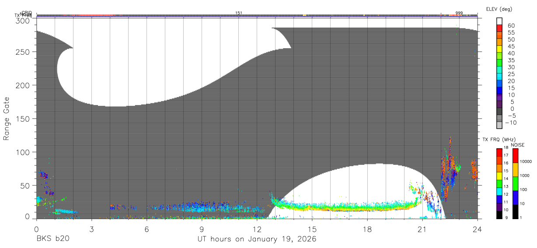Select the red swatch in NOISE colorbar
The width and height of the screenshot is (537, 248).
click(x=515, y=156)
